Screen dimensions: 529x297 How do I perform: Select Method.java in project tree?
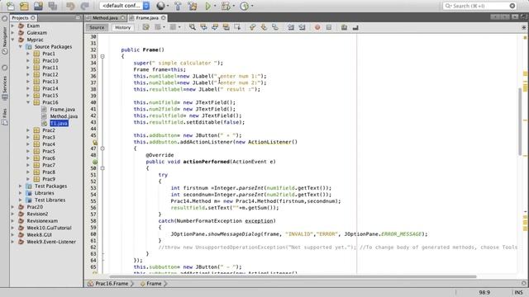point(64,116)
